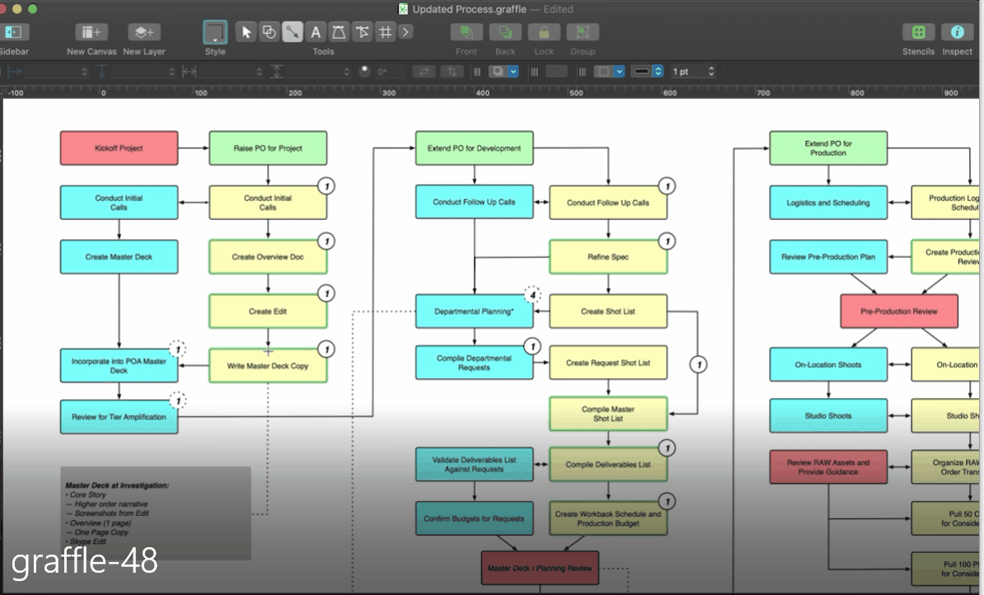This screenshot has height=595, width=984.
Task: Select Confirm Budgets for Requests box
Action: (x=475, y=518)
